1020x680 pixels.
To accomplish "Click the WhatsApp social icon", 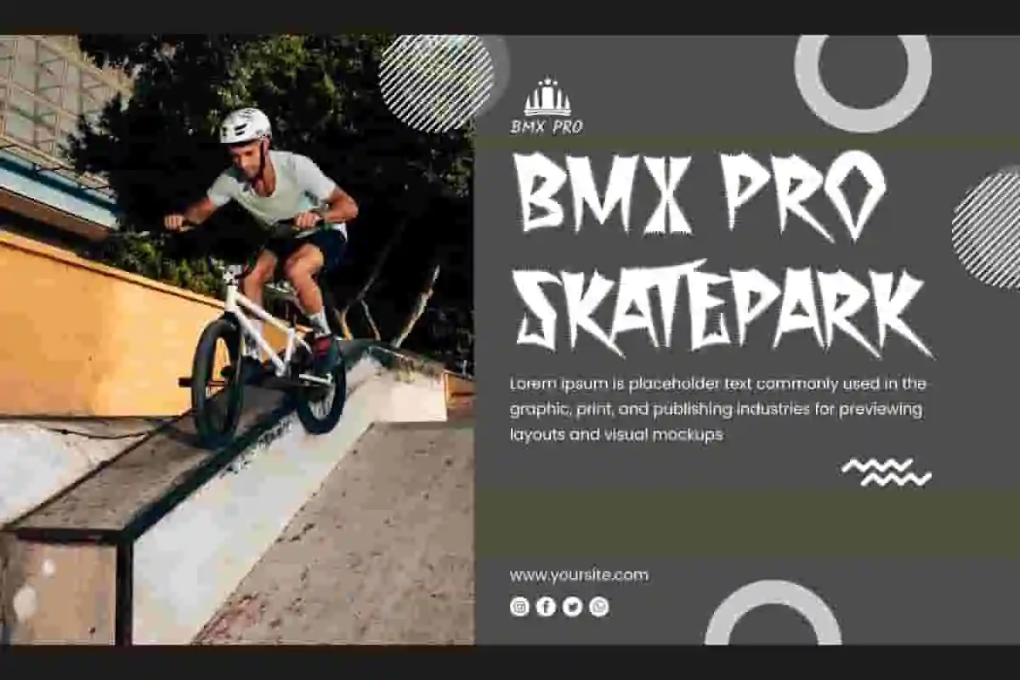I will pyautogui.click(x=599, y=606).
